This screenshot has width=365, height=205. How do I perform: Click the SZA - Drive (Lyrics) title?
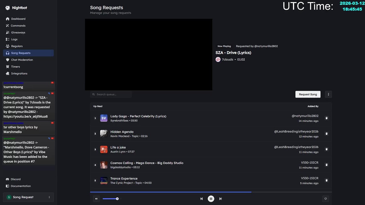coord(233,53)
